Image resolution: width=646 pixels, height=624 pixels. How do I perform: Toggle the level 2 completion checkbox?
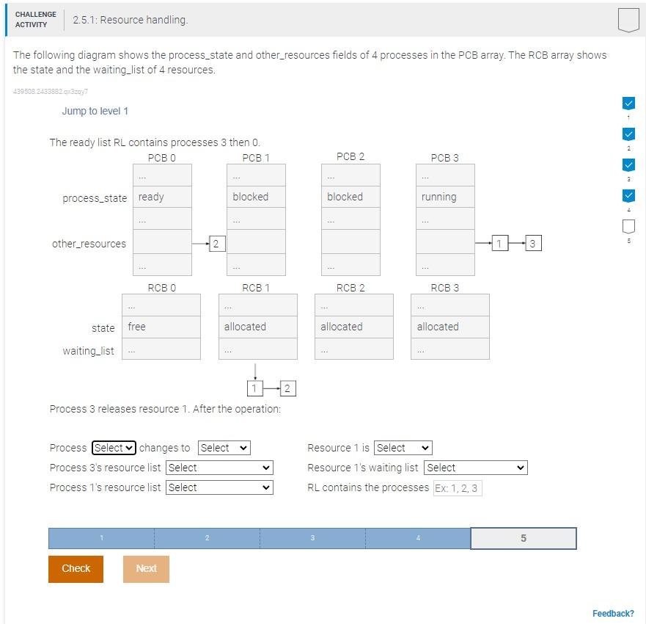628,134
